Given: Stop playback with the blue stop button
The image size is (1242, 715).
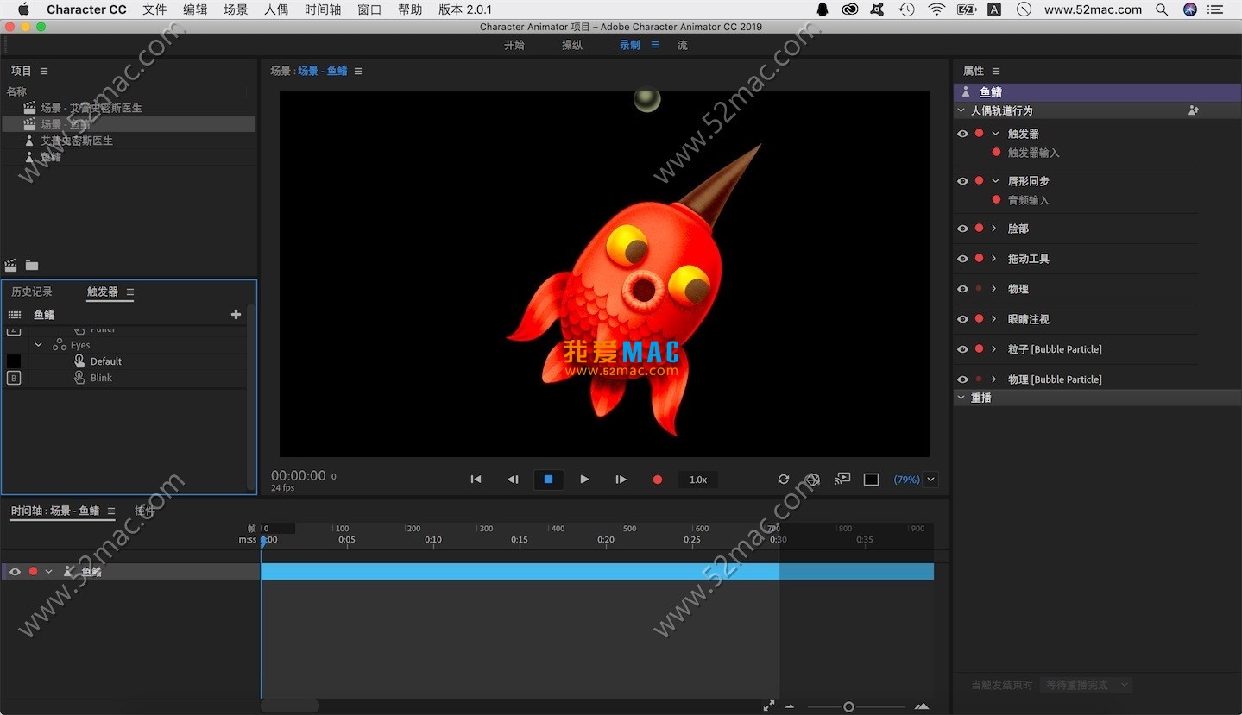Looking at the screenshot, I should pyautogui.click(x=548, y=480).
